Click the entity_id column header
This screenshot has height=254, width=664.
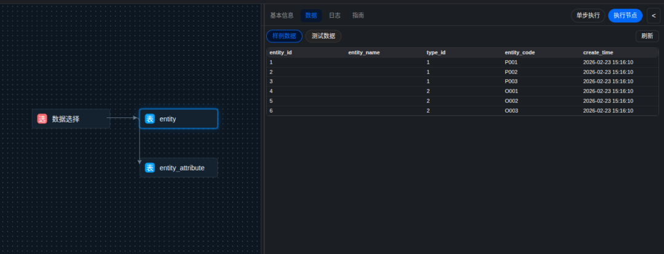[x=281, y=52]
